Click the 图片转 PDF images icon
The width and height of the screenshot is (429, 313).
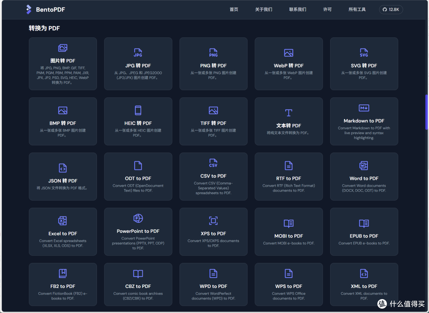click(63, 48)
